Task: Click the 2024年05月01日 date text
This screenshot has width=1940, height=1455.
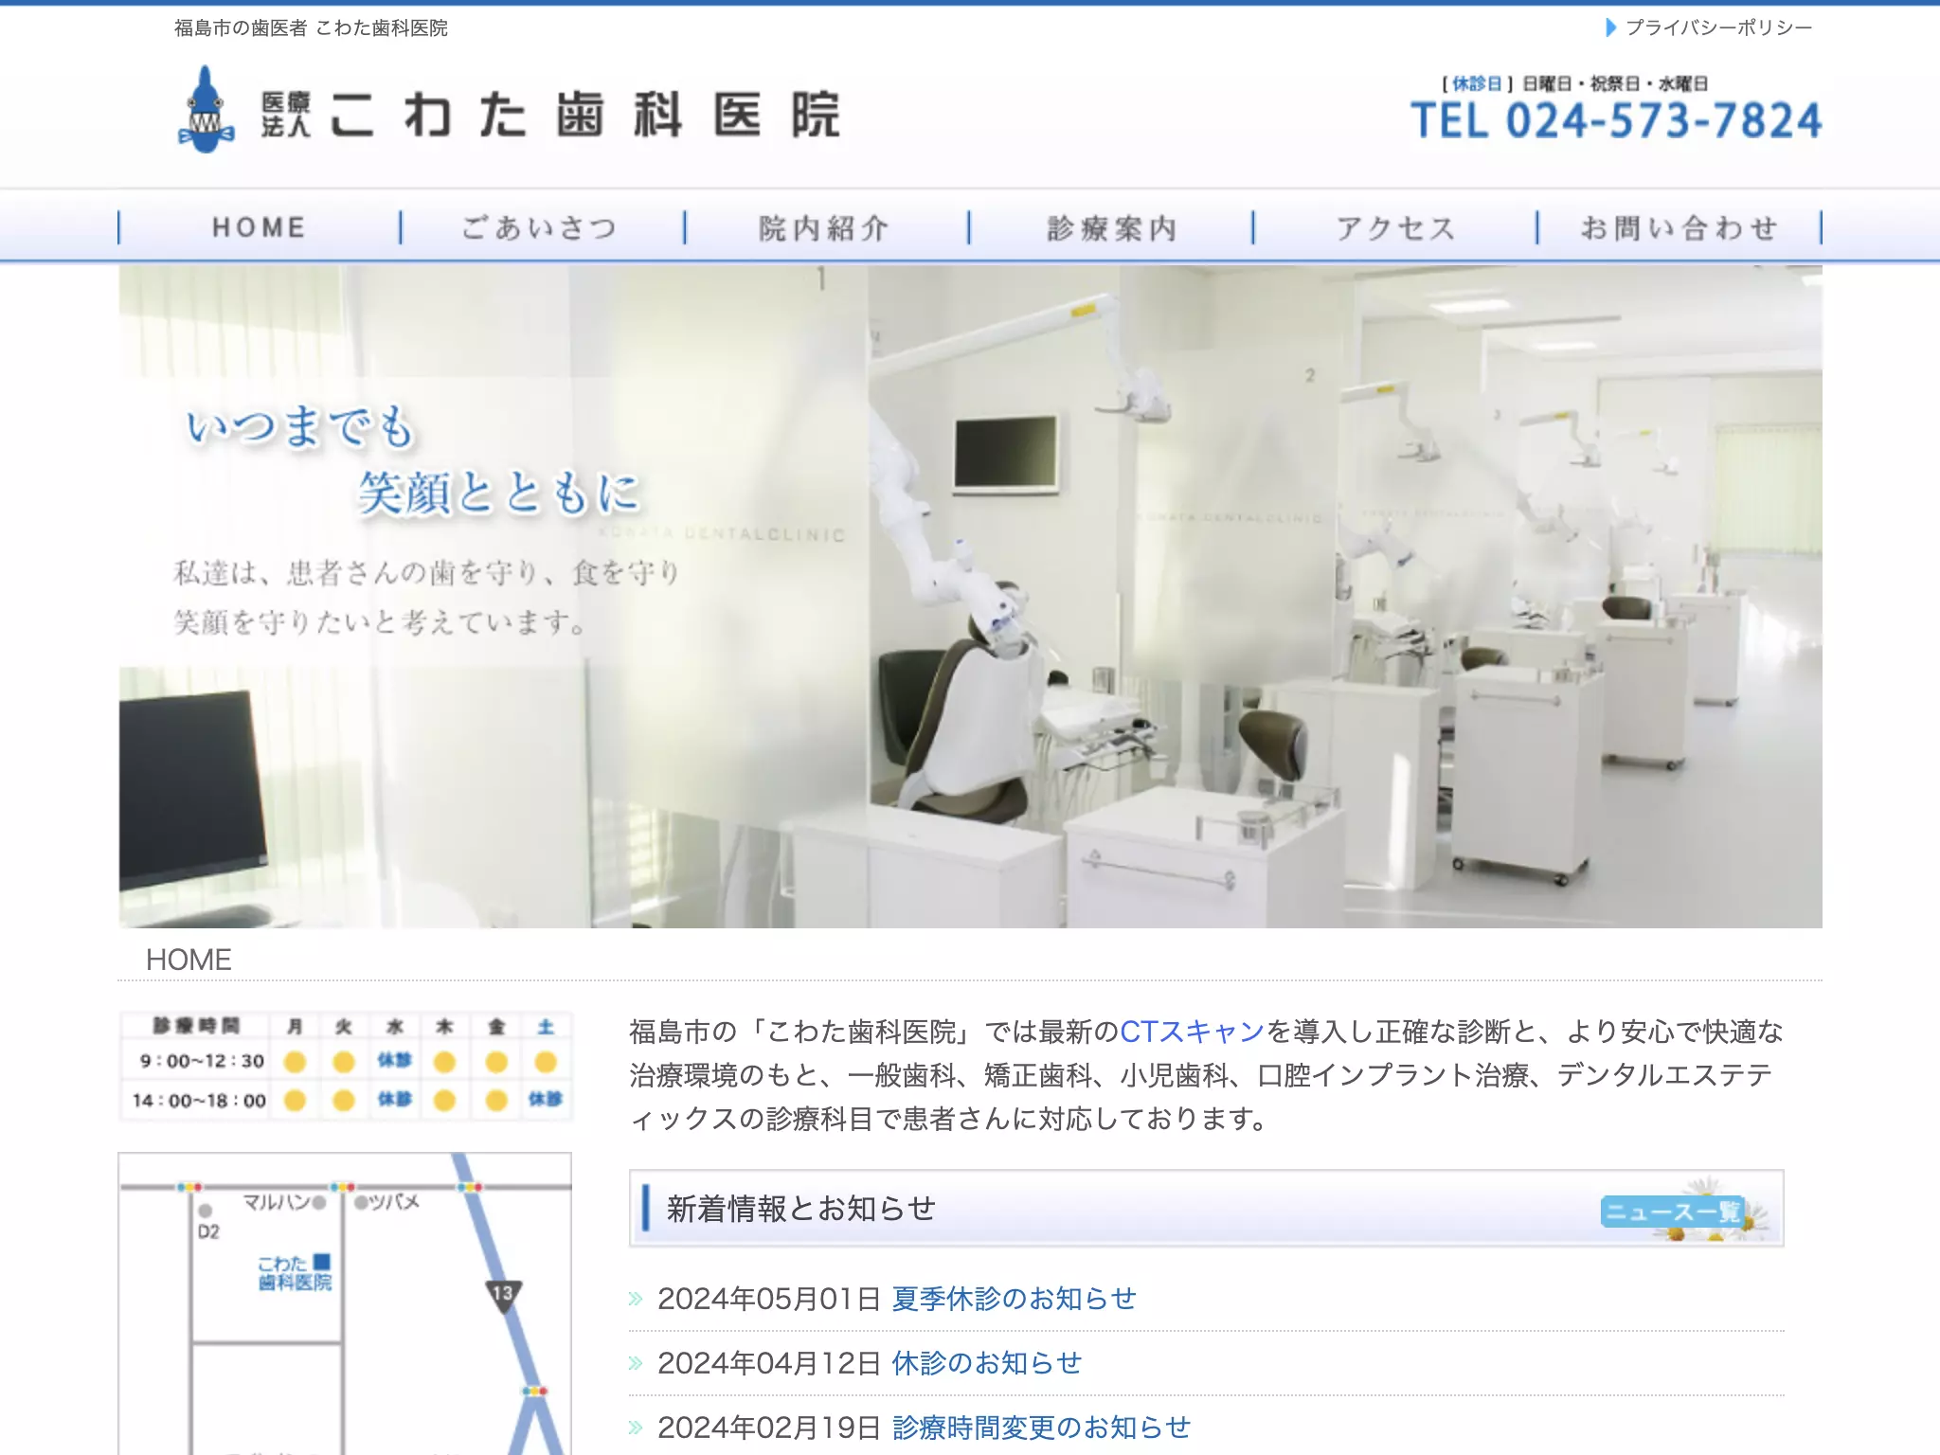Action: [769, 1298]
